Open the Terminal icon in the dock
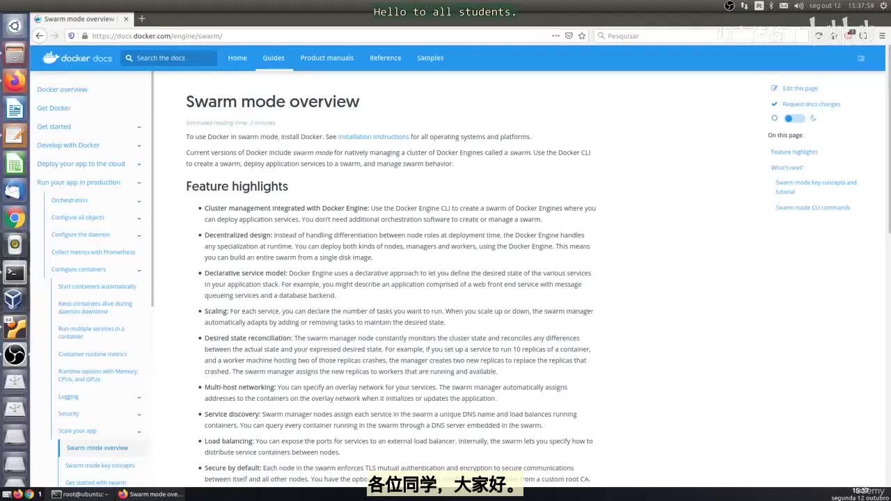891x501 pixels. 15,272
